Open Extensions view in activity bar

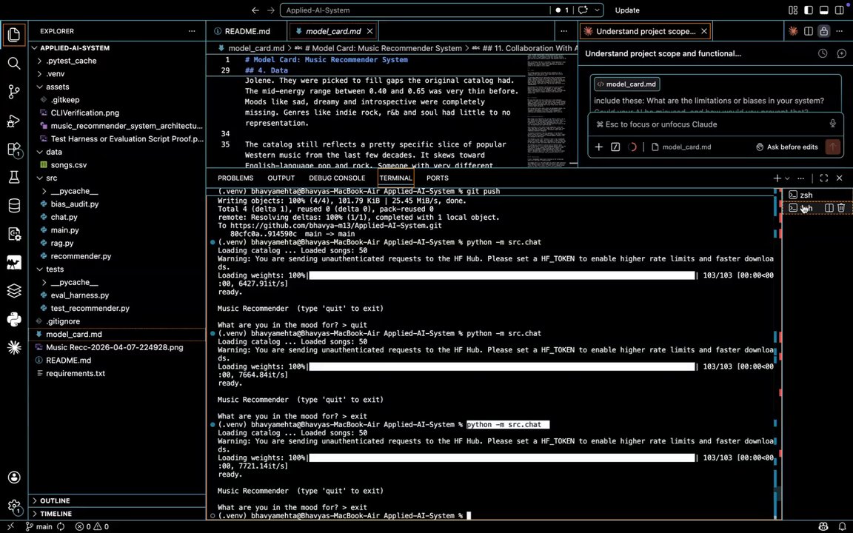pos(14,150)
